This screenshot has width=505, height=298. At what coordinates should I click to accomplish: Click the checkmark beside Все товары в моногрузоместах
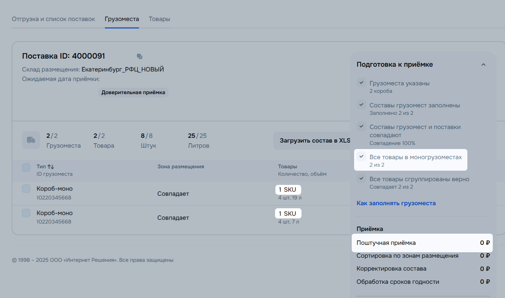(x=362, y=157)
